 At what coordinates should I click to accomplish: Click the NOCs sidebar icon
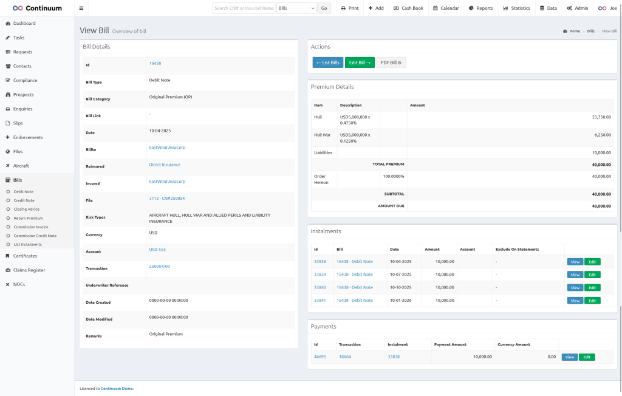coord(7,284)
